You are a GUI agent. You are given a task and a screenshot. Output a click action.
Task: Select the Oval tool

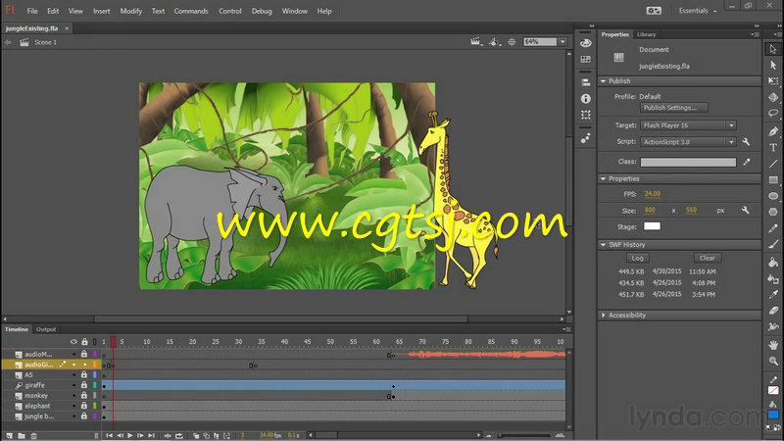(773, 195)
